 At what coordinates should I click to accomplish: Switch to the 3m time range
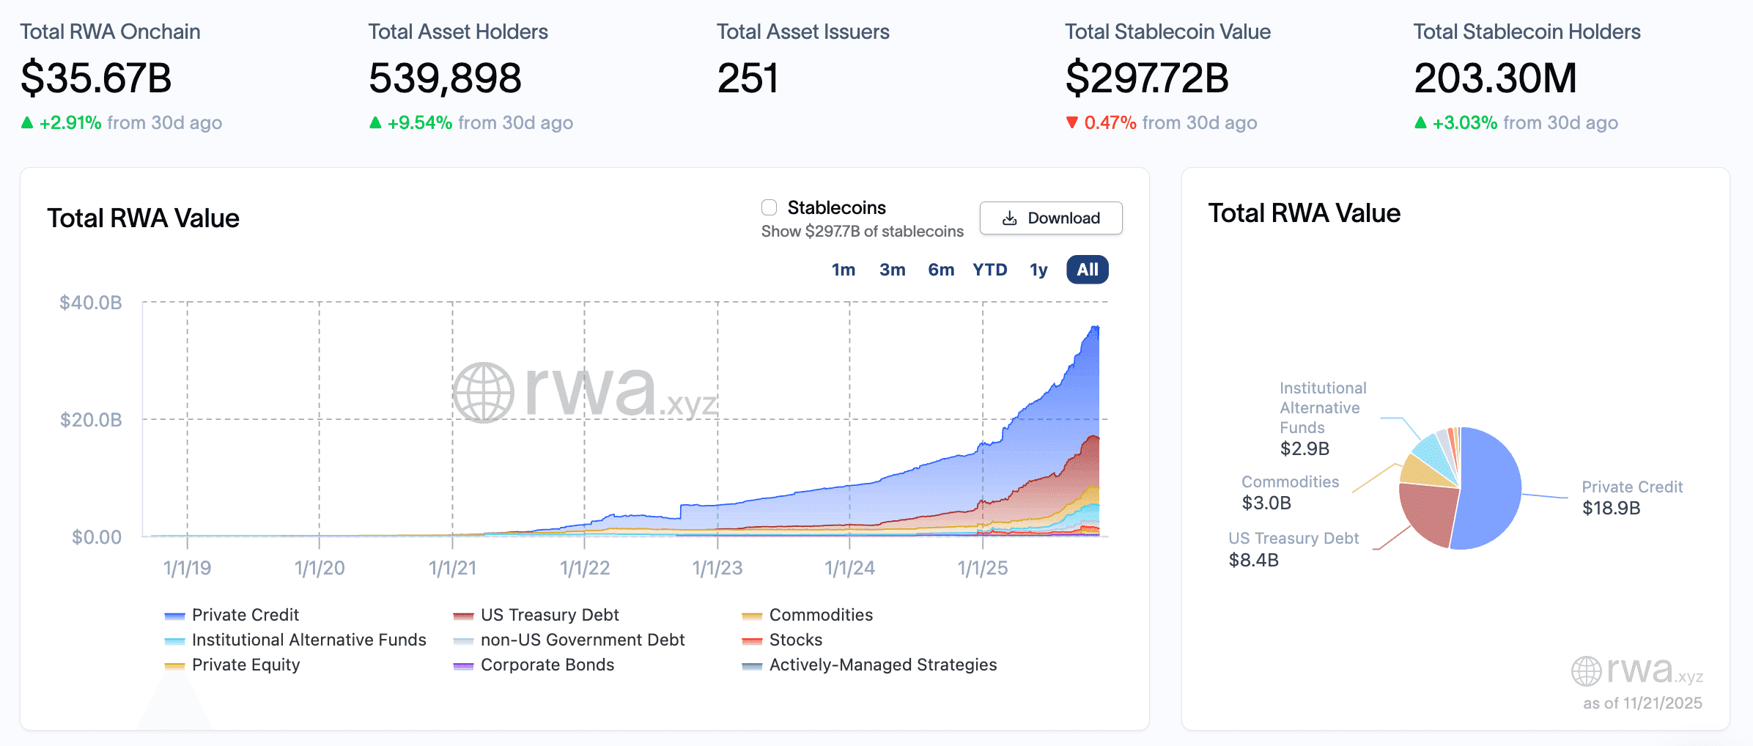tap(892, 270)
